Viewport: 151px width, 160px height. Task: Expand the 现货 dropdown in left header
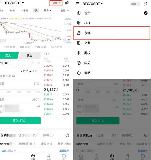point(56,3)
